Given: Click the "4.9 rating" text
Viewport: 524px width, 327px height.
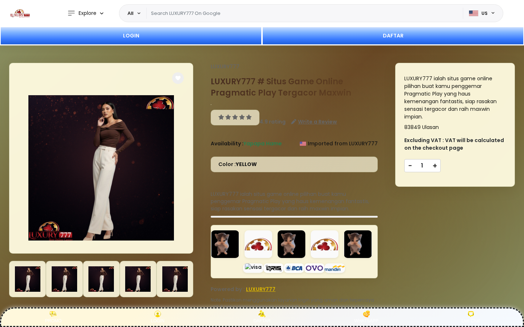Looking at the screenshot, I should (273, 122).
